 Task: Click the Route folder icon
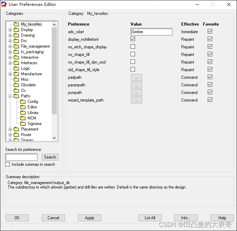point(16,135)
